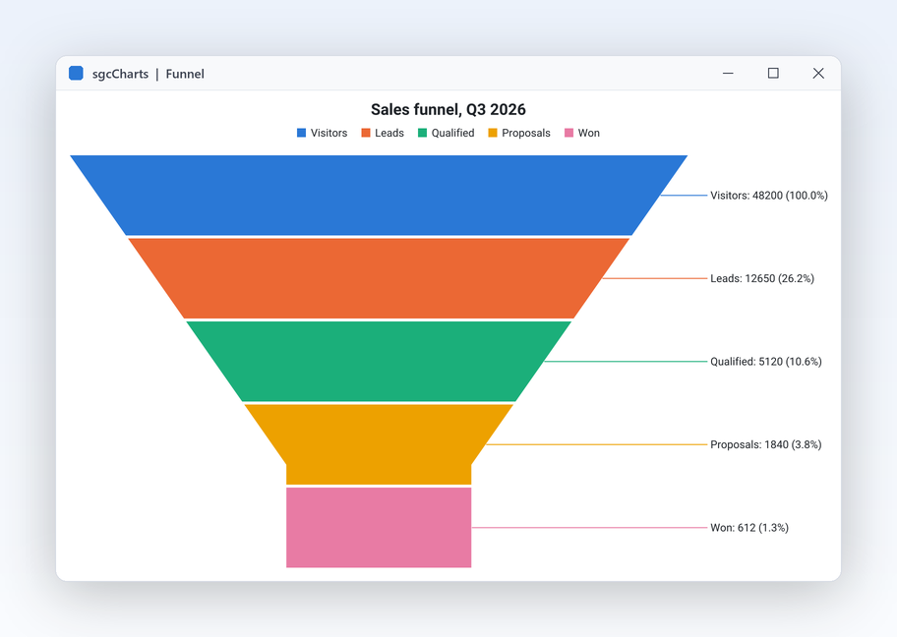Maximize the sgcCharts window
Viewport: 897px width, 637px height.
tap(773, 73)
